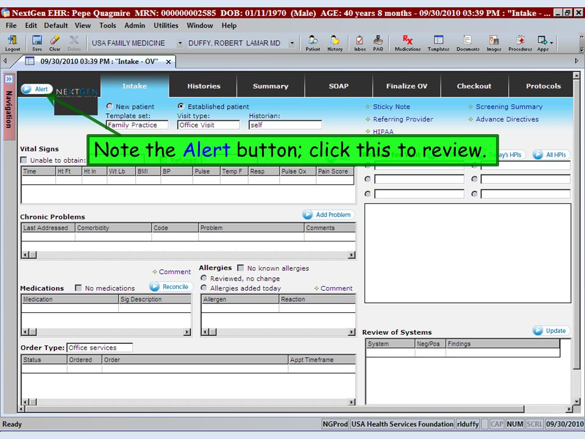Screen dimensions: 585x439
Task: Switch to the SOAP tab
Action: (x=338, y=86)
